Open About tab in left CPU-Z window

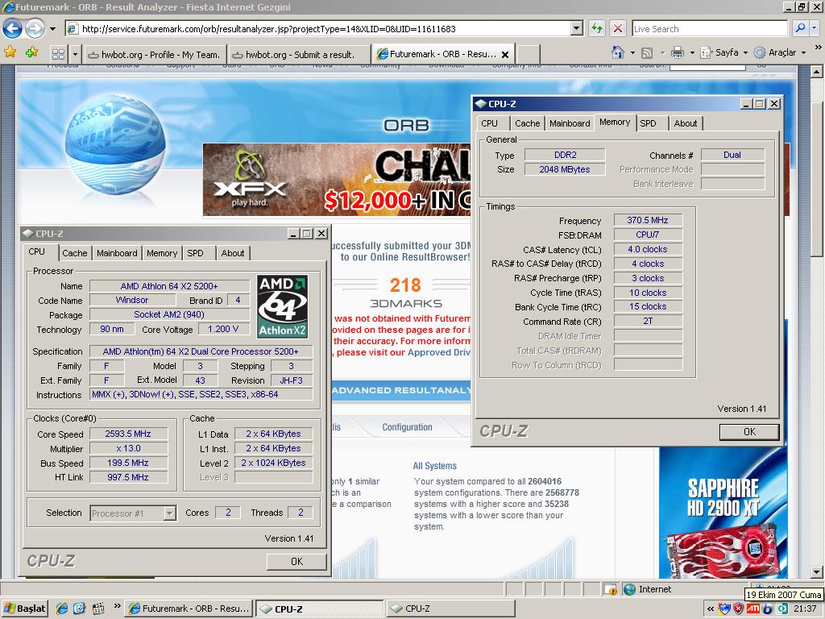point(233,253)
